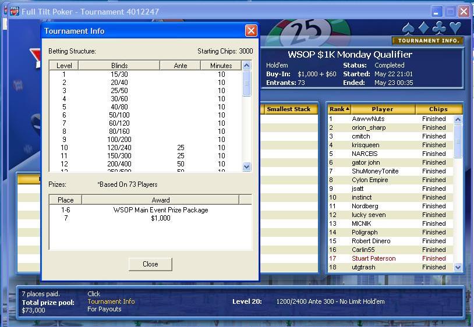The height and width of the screenshot is (327, 474).
Task: Click the spade suit icon
Action: tap(408, 29)
